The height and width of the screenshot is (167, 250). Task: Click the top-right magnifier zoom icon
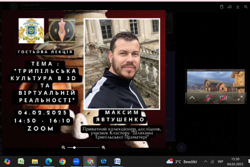coord(246,7)
